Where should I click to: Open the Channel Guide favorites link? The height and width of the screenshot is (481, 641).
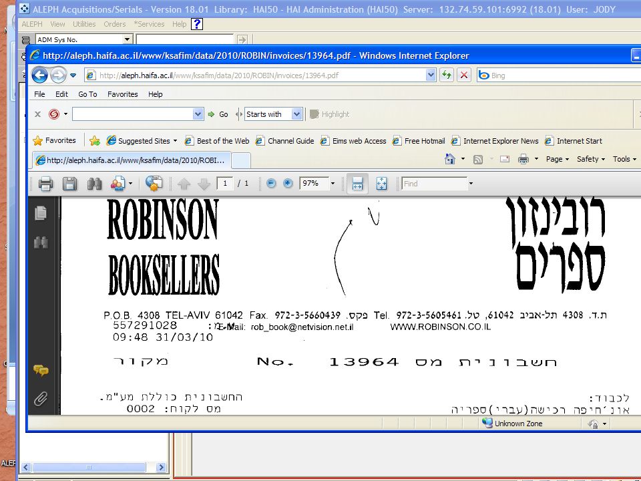(285, 141)
